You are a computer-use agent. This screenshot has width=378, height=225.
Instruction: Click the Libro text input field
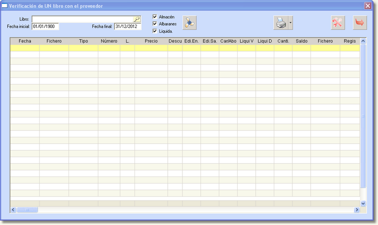pos(82,19)
